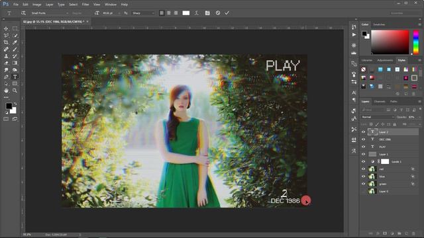The image size is (424, 238).
Task: Click the Screen Mode icon in toolbar
Action: 15,119
